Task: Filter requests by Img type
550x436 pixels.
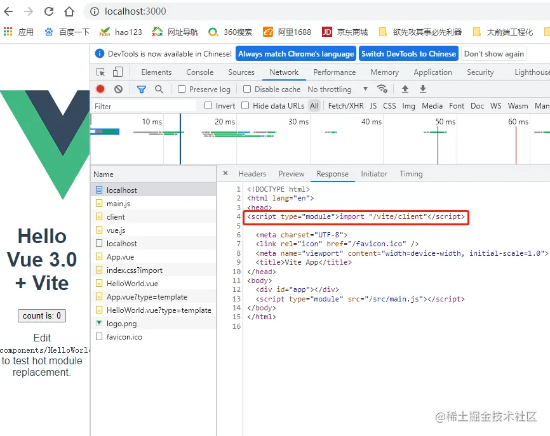Action: [x=408, y=106]
